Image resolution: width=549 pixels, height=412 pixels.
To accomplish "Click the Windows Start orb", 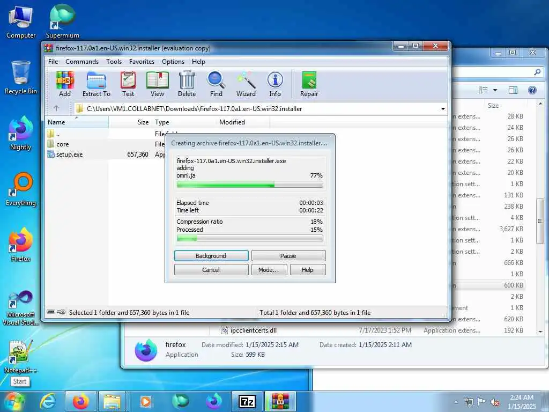I will point(14,401).
